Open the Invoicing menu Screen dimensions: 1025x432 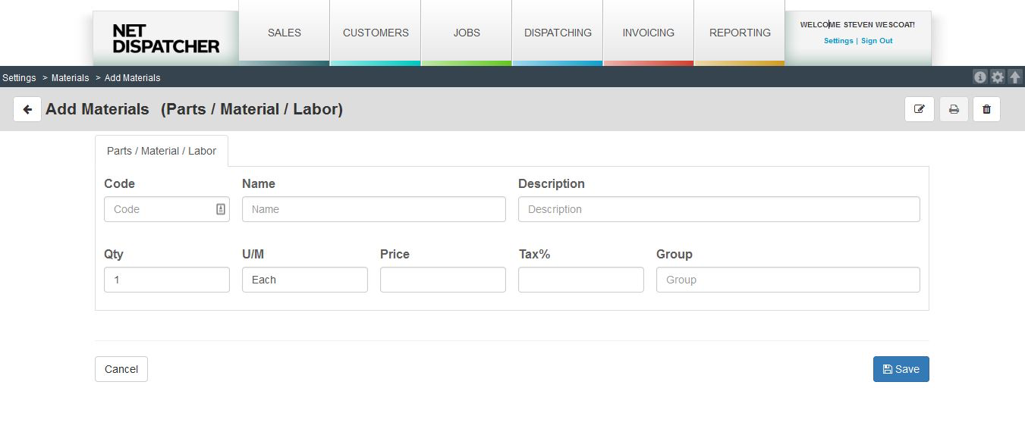point(649,33)
